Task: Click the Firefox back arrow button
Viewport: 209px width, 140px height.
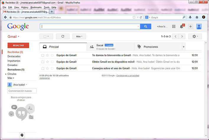Action: click(5, 17)
